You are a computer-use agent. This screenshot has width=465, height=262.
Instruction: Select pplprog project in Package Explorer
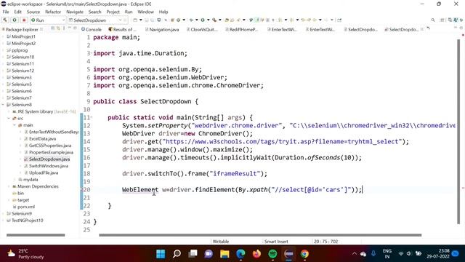pos(20,50)
